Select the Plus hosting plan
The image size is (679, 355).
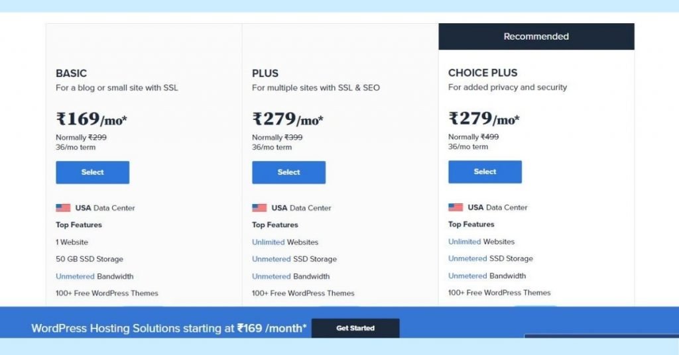pyautogui.click(x=289, y=172)
